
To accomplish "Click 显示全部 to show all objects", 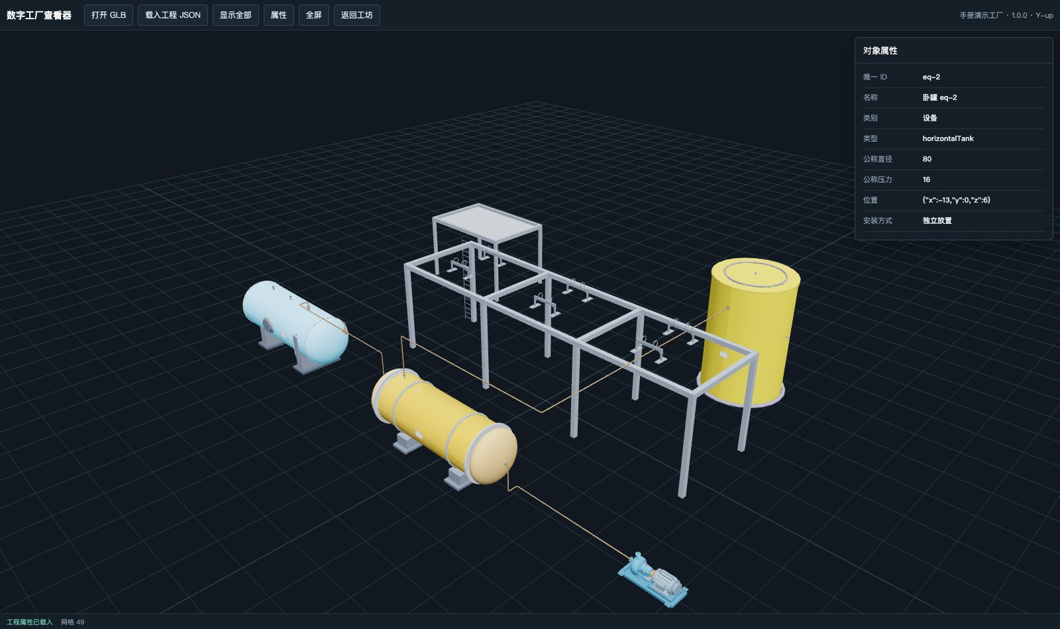I will pos(236,15).
